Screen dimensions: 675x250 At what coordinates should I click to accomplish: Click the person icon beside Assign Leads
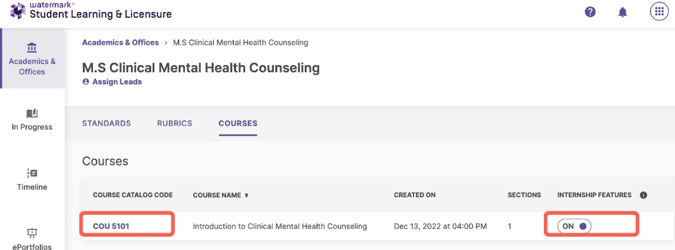86,82
